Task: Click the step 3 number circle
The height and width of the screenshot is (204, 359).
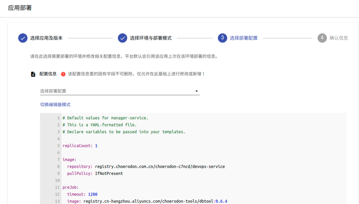Action: tap(222, 38)
